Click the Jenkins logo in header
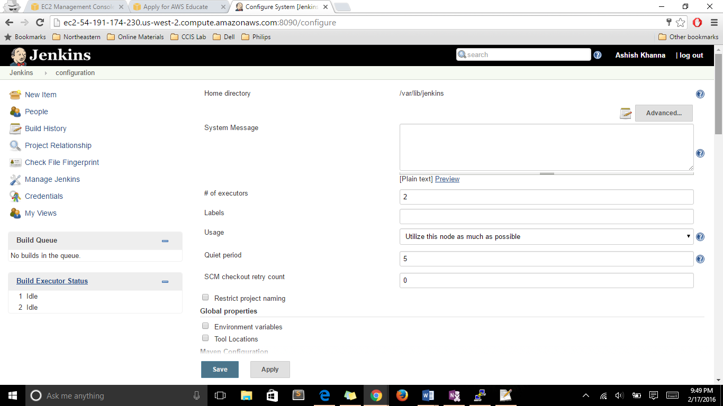Image resolution: width=723 pixels, height=406 pixels. tap(51, 56)
